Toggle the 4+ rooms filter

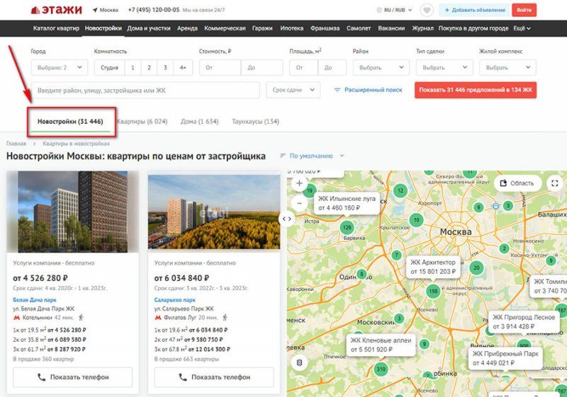click(x=183, y=68)
